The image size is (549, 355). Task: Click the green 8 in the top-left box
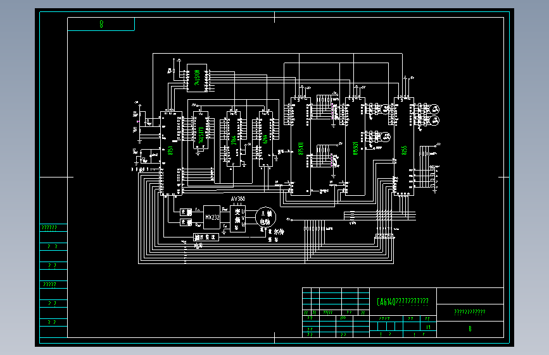[x=101, y=24]
